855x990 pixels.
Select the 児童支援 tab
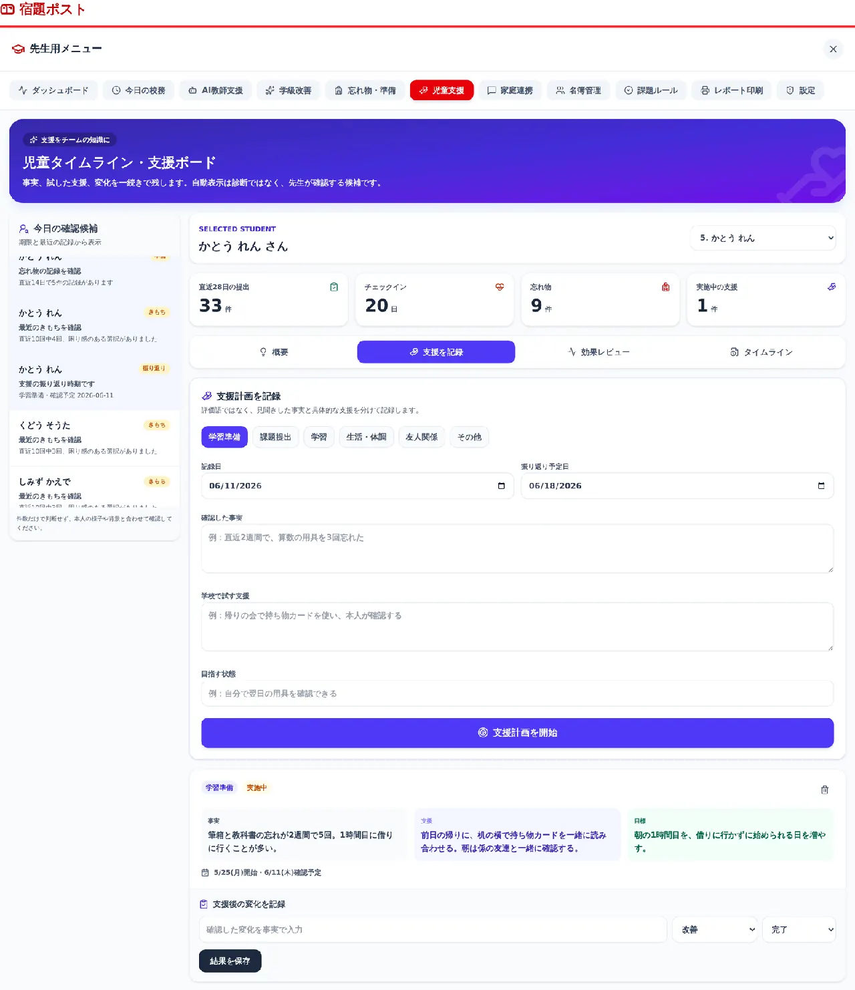pyautogui.click(x=442, y=90)
